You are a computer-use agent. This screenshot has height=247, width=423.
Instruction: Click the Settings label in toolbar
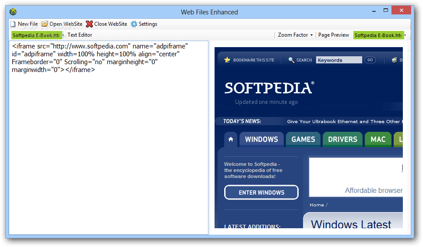(148, 24)
